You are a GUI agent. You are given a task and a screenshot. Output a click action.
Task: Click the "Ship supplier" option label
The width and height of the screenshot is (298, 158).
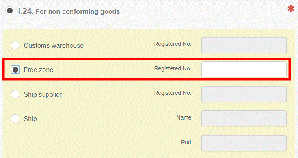(x=43, y=94)
